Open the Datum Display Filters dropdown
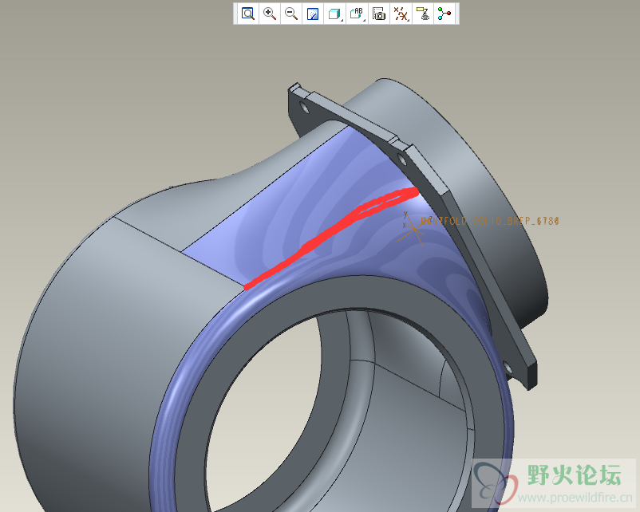Screen dimensions: 640x512 401,14
